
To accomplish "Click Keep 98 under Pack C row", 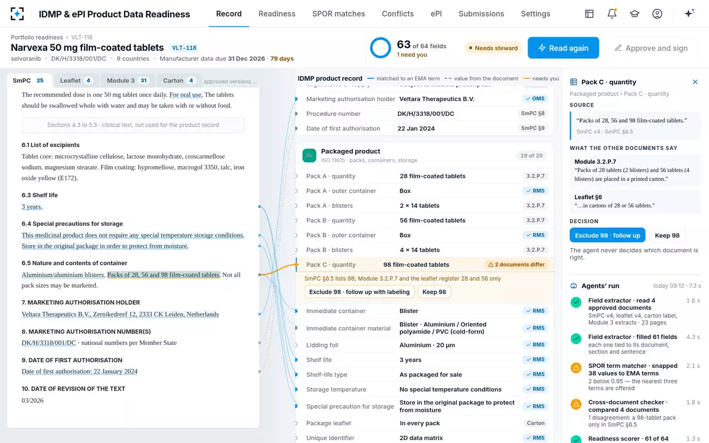I will click(434, 292).
